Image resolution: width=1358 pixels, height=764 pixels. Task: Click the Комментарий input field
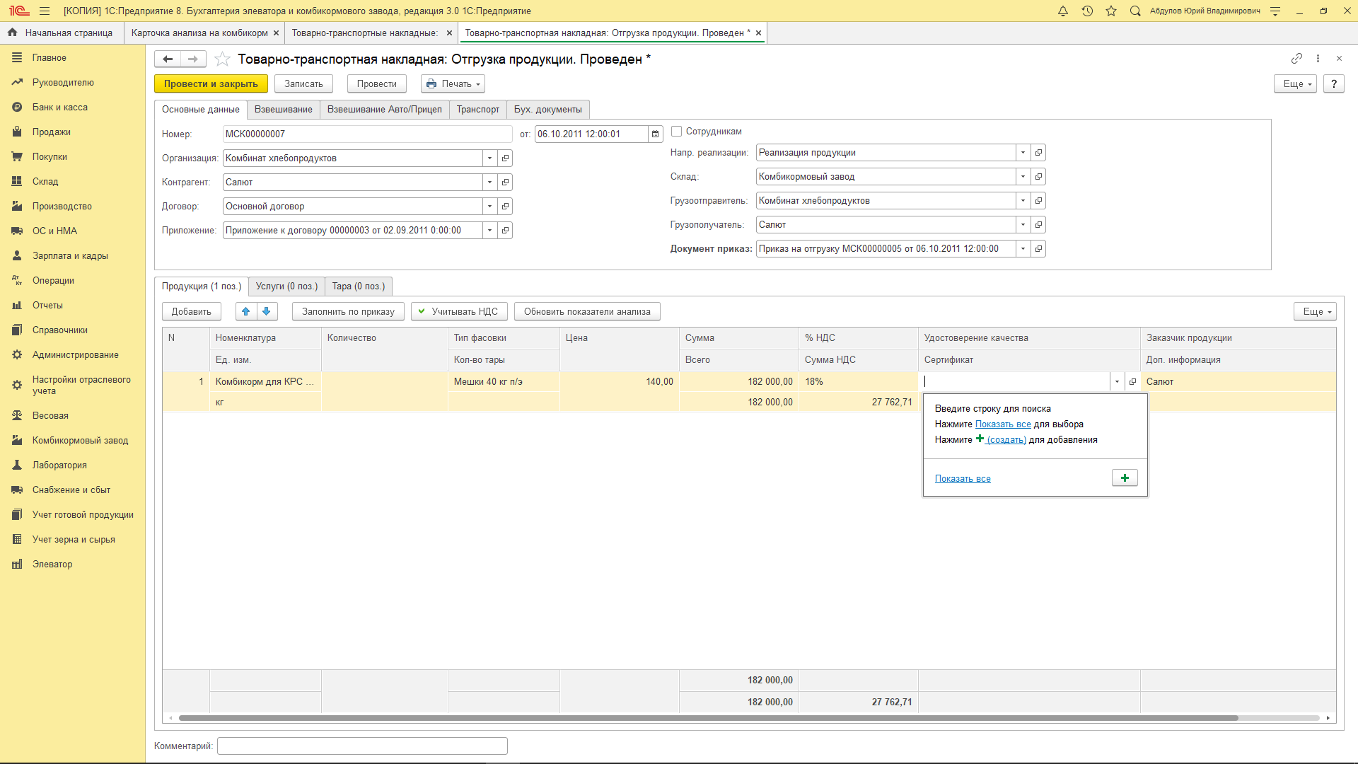(362, 746)
